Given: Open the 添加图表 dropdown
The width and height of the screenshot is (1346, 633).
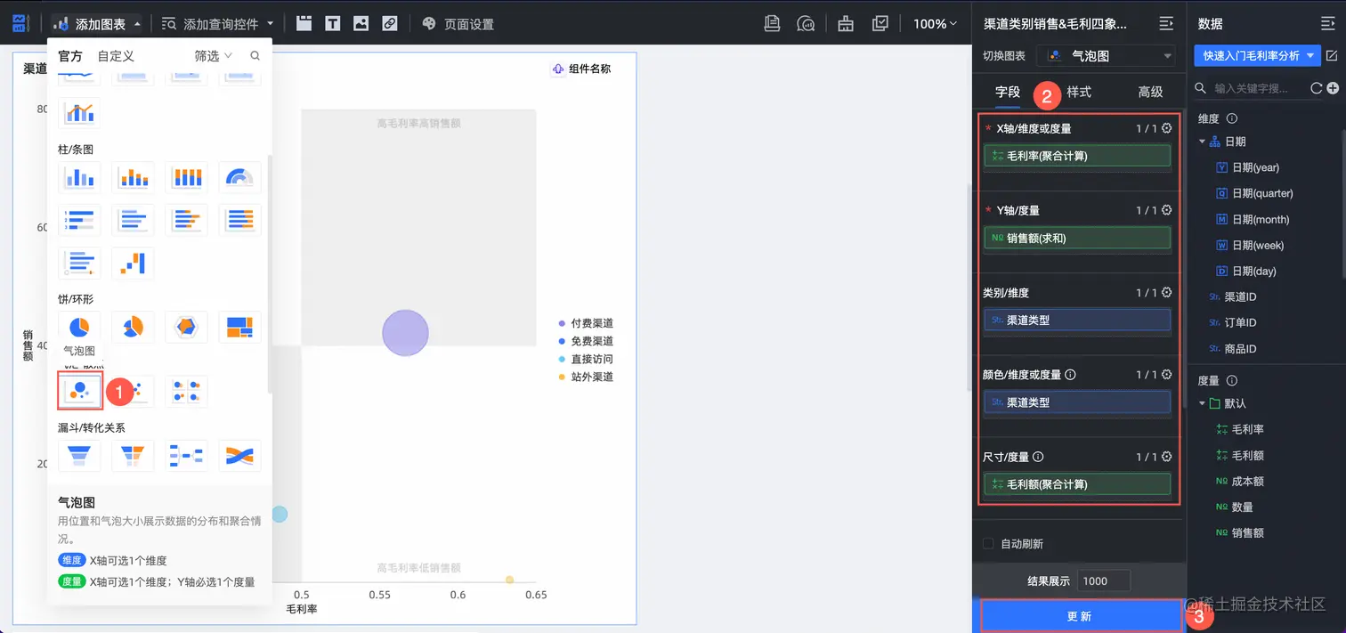Looking at the screenshot, I should (96, 24).
